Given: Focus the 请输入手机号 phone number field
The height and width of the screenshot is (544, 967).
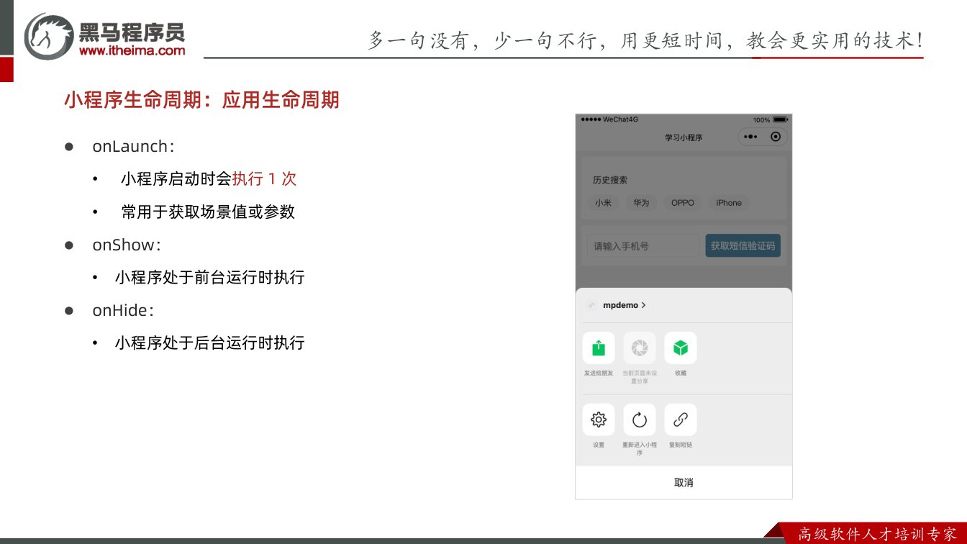Looking at the screenshot, I should pyautogui.click(x=643, y=246).
